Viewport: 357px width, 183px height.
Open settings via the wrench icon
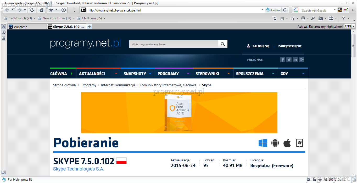coord(313,18)
